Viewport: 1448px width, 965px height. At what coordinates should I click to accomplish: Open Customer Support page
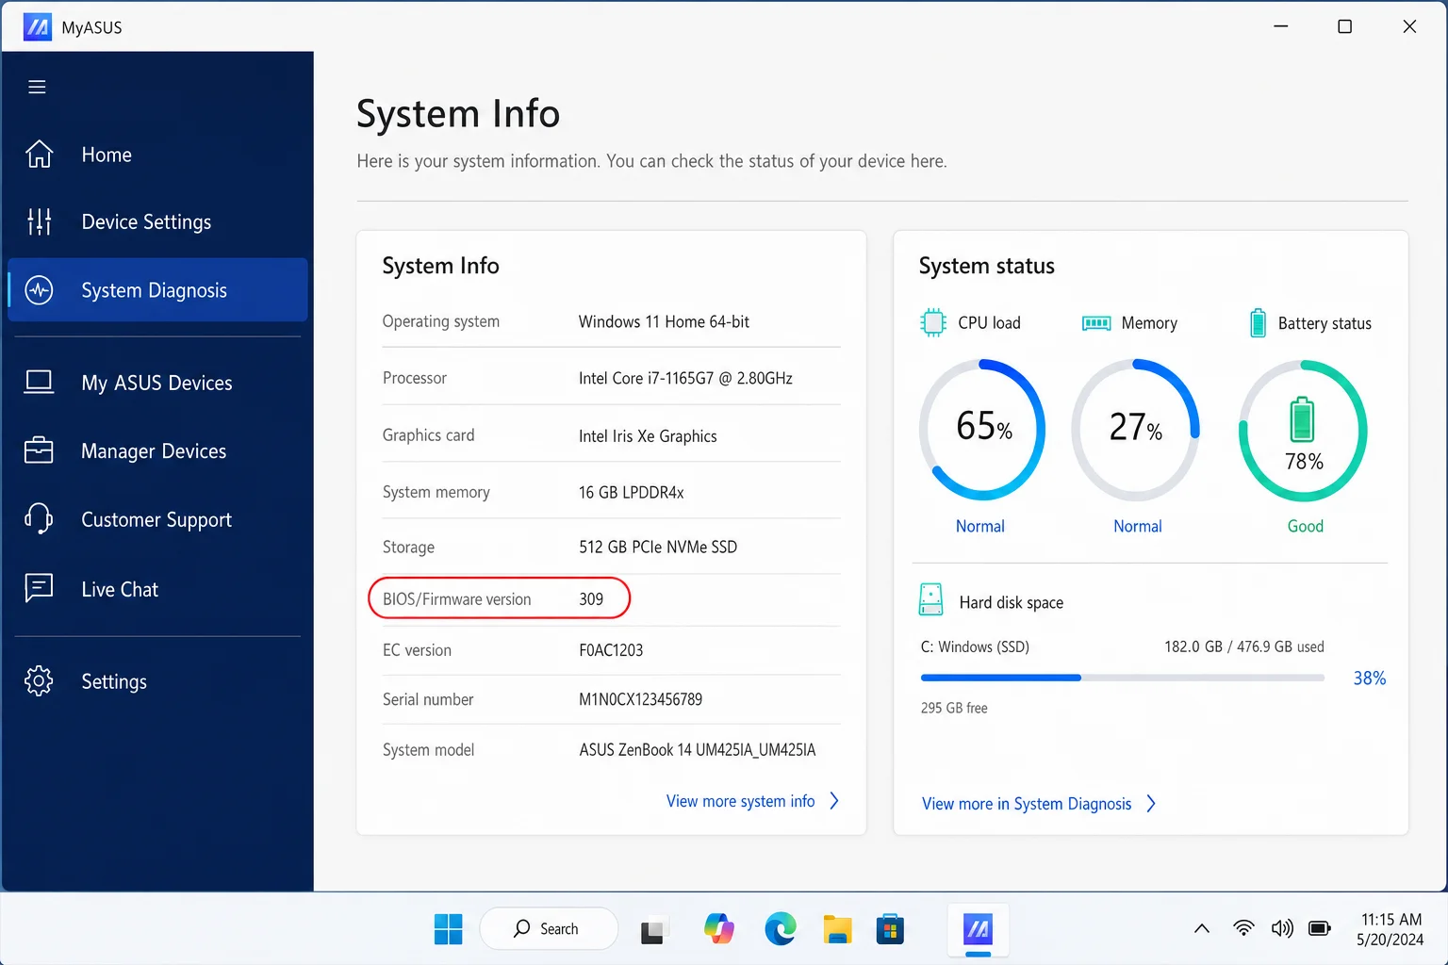coord(156,520)
